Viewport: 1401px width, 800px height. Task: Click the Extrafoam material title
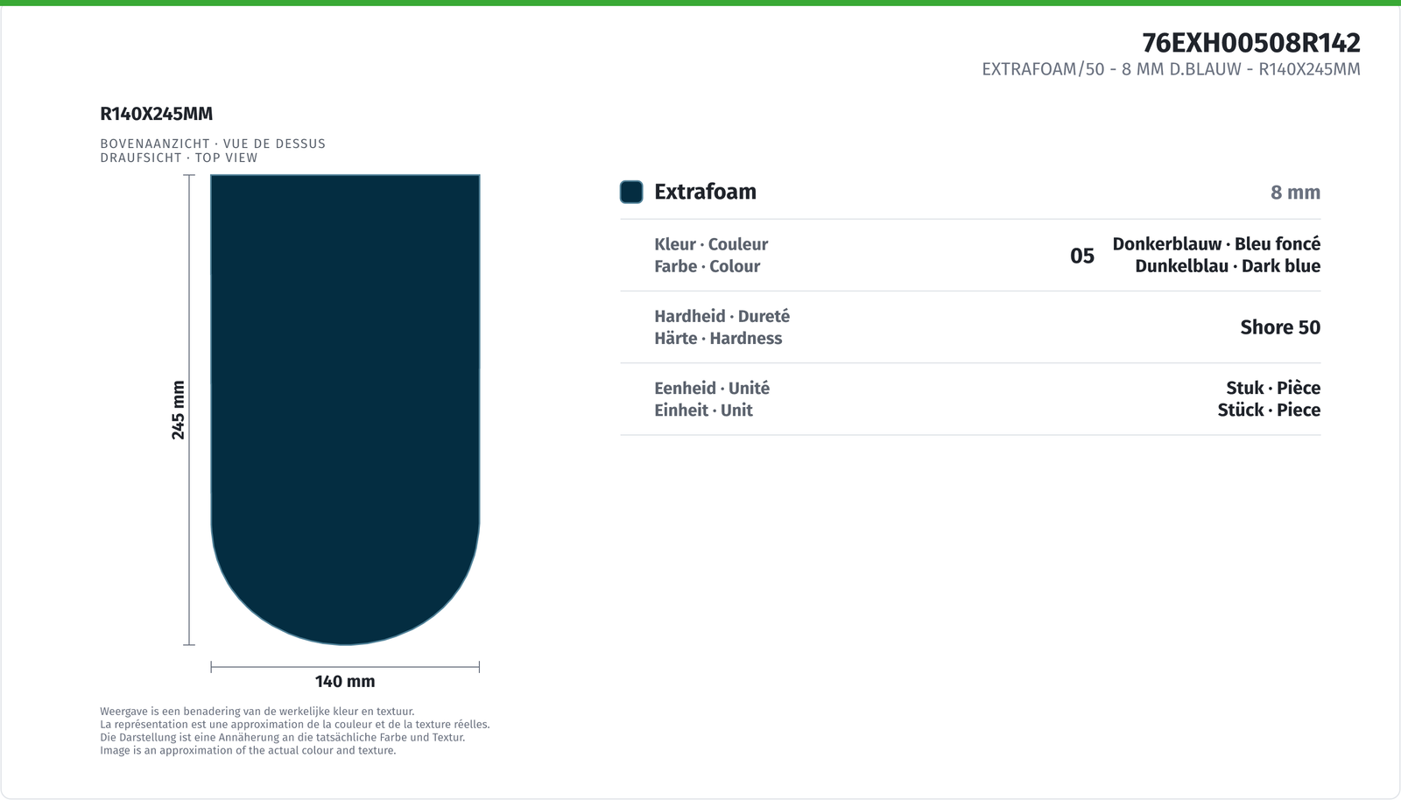pos(705,192)
